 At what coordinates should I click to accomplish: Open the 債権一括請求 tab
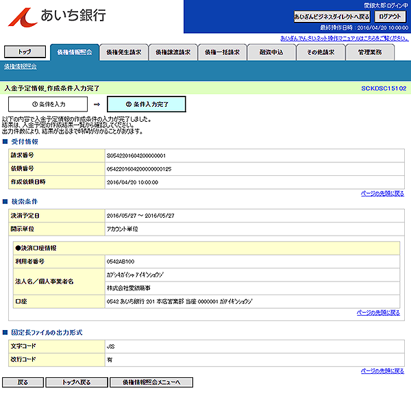pos(222,52)
